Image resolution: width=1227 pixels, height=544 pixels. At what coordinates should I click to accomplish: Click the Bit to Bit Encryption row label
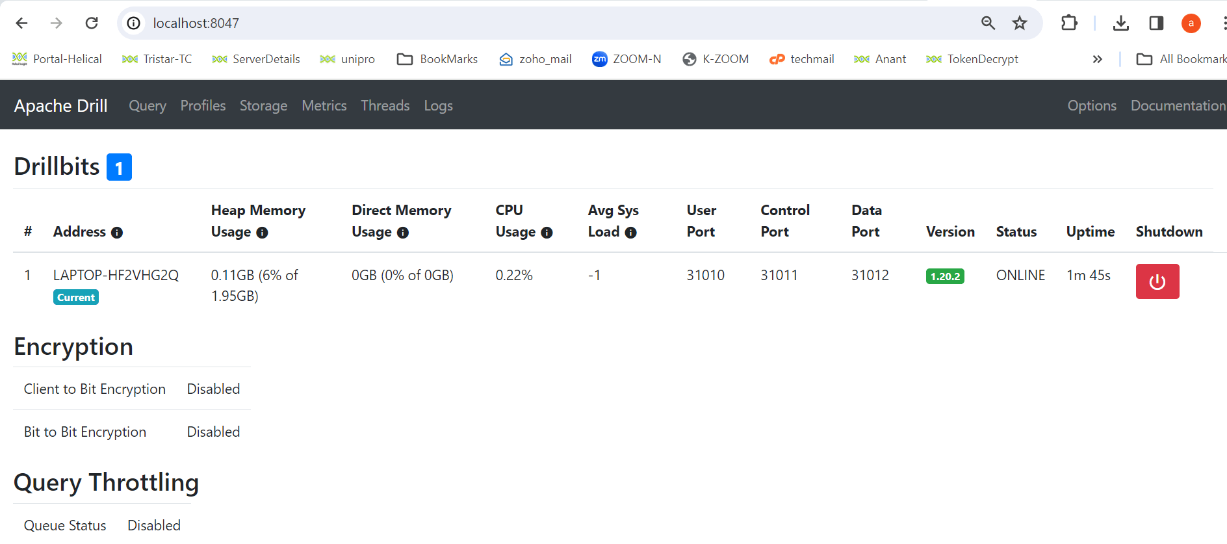[x=85, y=432]
